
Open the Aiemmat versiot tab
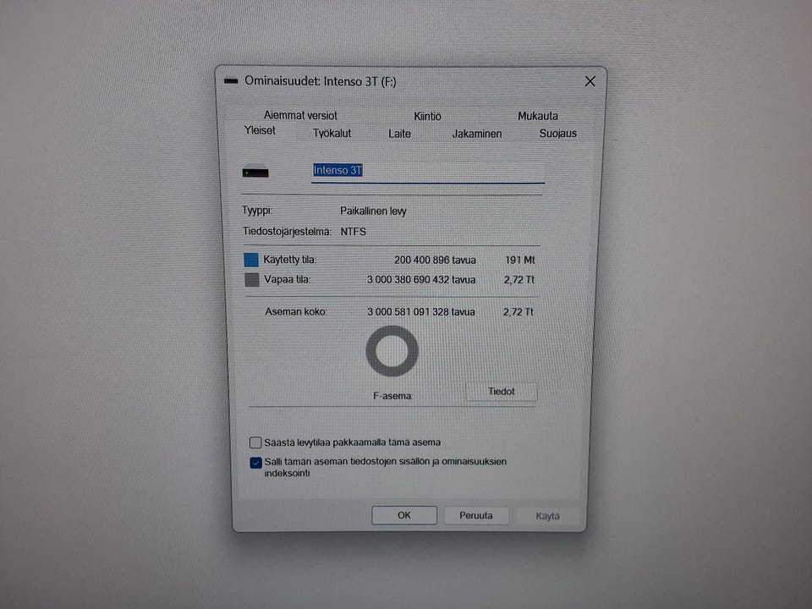300,115
